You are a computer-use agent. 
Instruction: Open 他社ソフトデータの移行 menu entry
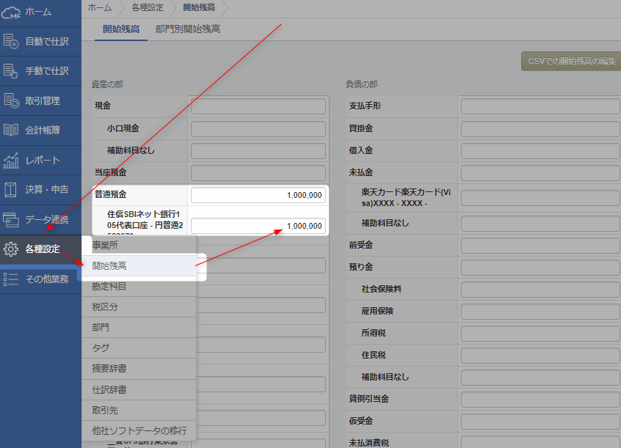coord(139,430)
